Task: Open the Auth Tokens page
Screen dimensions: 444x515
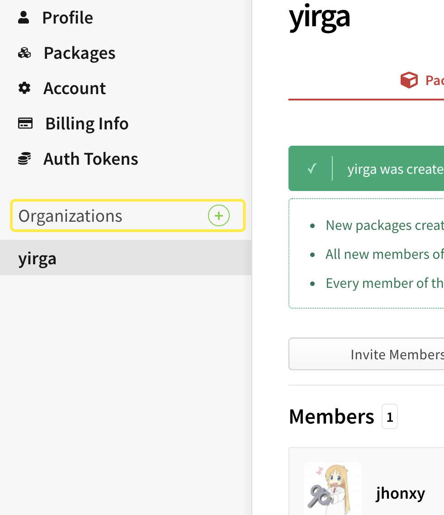Action: pos(90,159)
